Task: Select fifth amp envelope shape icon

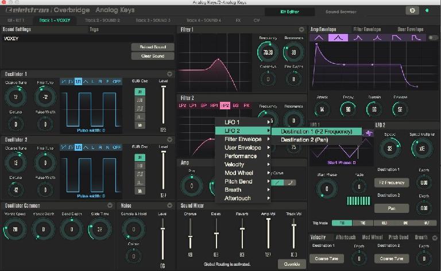Action: click(397, 38)
